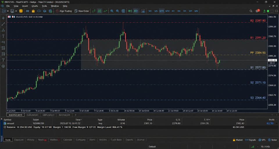Click the cloud VPS icon in toolbar
Viewport: 279px width, 149px height.
(x=45, y=11)
